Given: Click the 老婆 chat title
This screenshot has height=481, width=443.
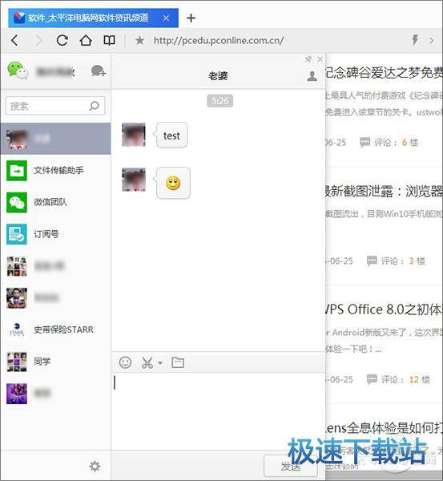Looking at the screenshot, I should 218,76.
